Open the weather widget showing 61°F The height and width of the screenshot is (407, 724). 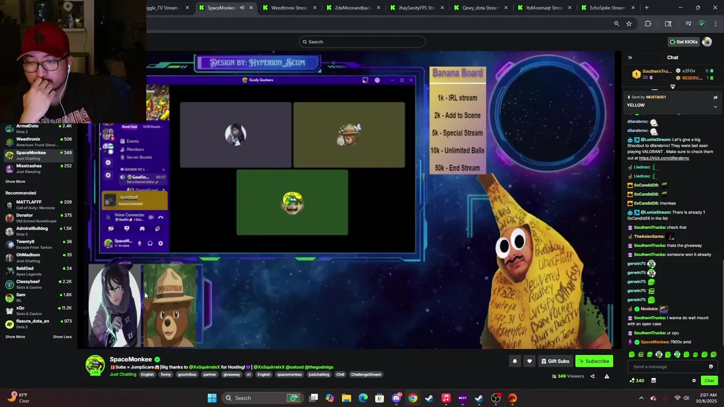click(x=18, y=398)
